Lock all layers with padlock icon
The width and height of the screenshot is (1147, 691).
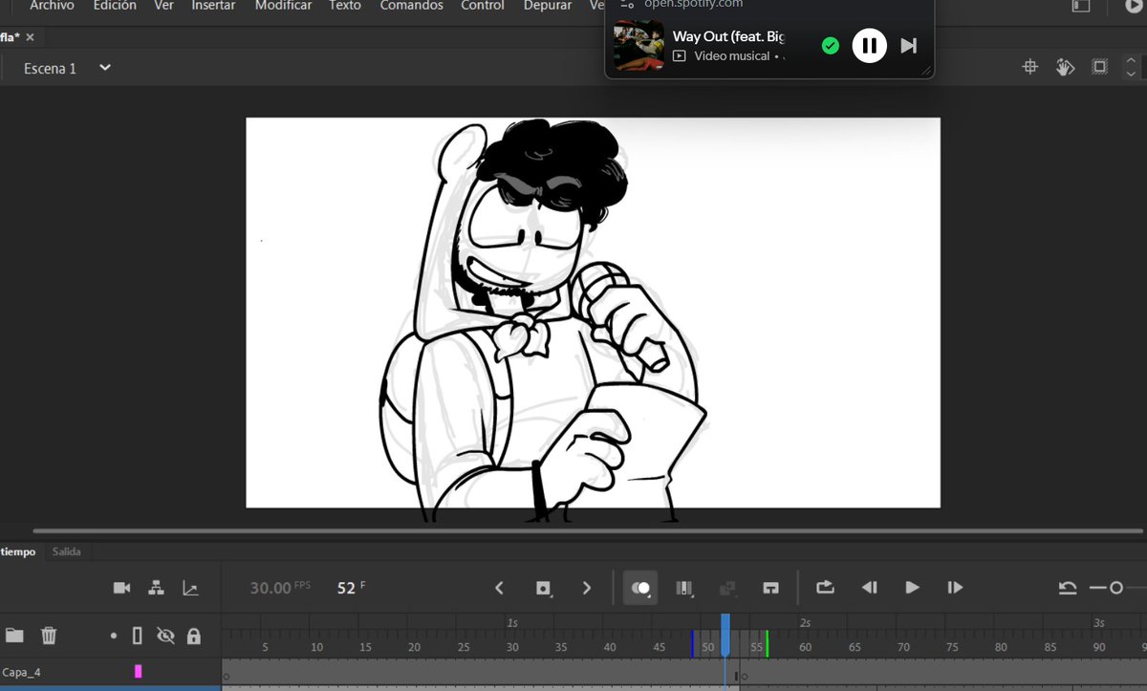tap(194, 635)
